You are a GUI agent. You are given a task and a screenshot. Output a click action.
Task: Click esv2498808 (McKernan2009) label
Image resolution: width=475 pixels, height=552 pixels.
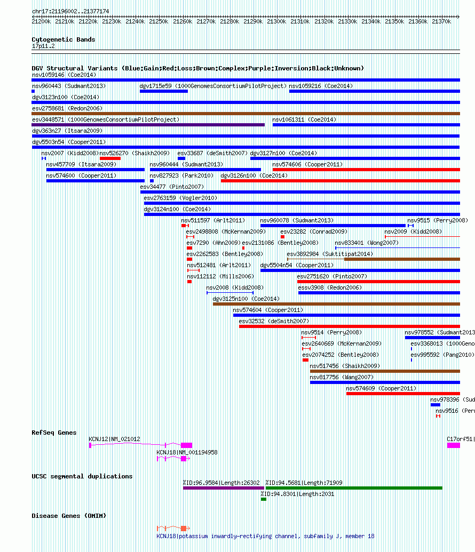226,232
